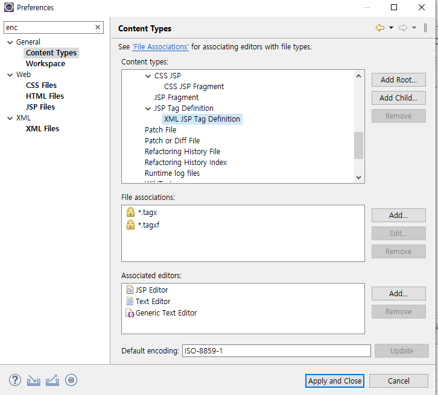Click Apply and Close
Viewport: 438px width, 395px height.
[x=335, y=381]
